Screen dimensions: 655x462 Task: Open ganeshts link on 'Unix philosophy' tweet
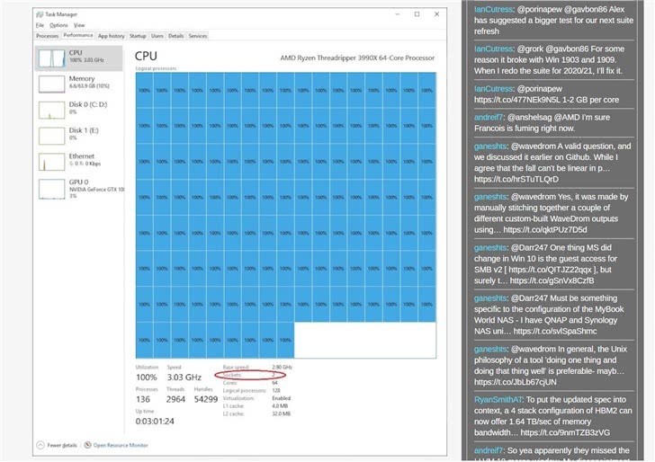pos(490,349)
